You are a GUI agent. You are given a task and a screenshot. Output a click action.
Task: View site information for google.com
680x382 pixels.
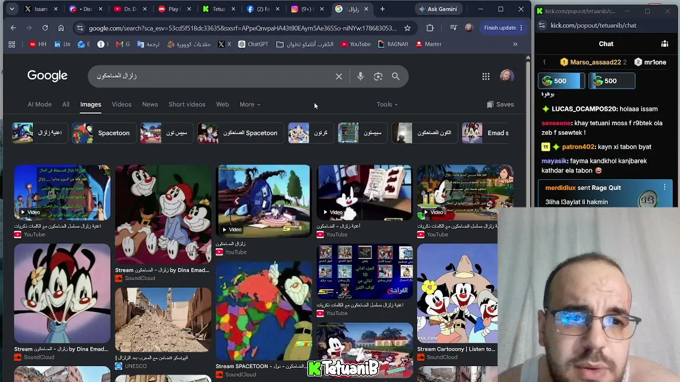click(x=80, y=28)
